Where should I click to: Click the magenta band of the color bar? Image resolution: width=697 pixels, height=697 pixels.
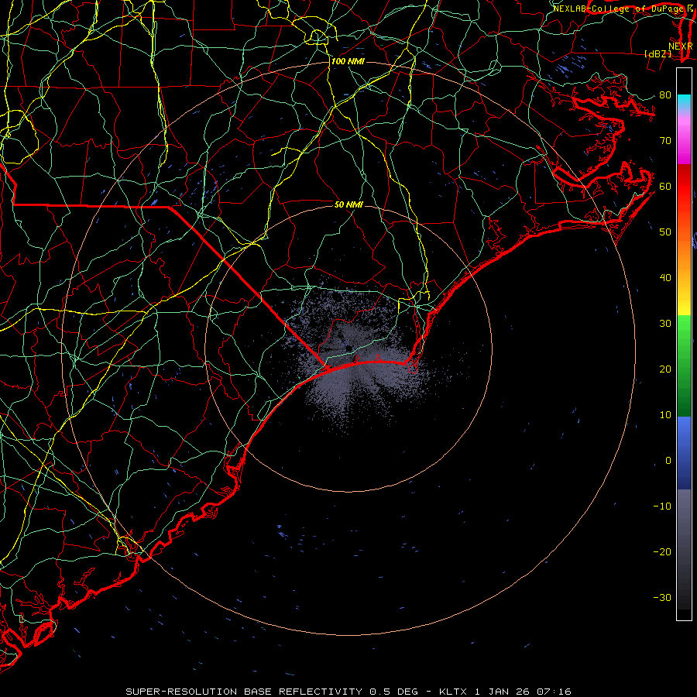click(684, 140)
